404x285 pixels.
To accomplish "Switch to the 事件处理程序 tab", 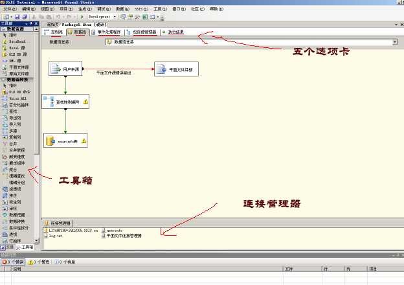I will [x=106, y=32].
